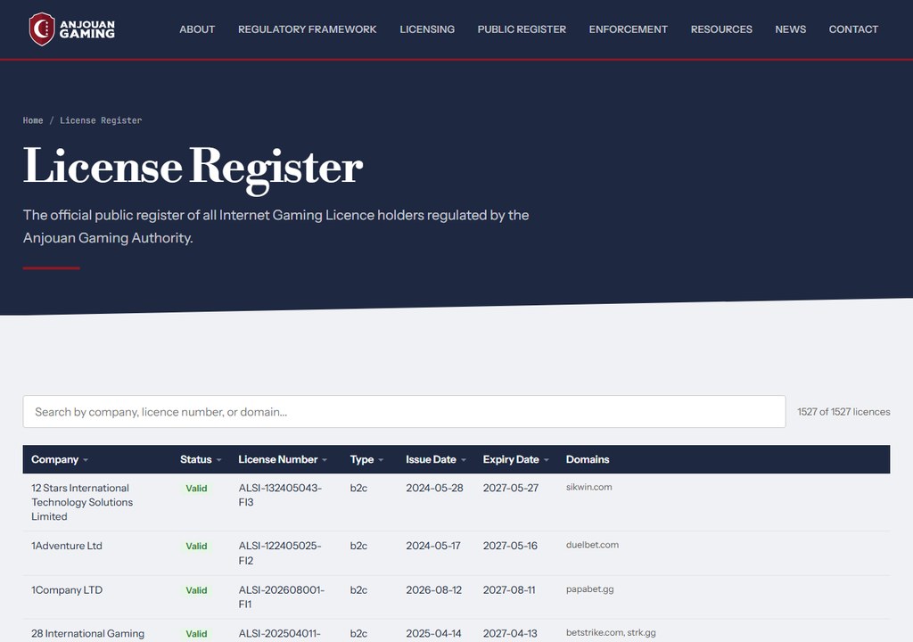This screenshot has height=642, width=913.
Task: Navigate to Enforcement section
Action: click(x=629, y=29)
